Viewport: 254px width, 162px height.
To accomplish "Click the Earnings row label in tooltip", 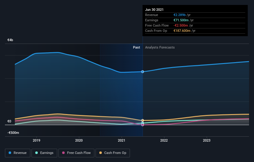I will pos(152,20).
